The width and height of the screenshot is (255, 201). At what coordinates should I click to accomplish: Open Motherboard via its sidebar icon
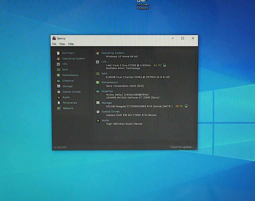(58, 75)
